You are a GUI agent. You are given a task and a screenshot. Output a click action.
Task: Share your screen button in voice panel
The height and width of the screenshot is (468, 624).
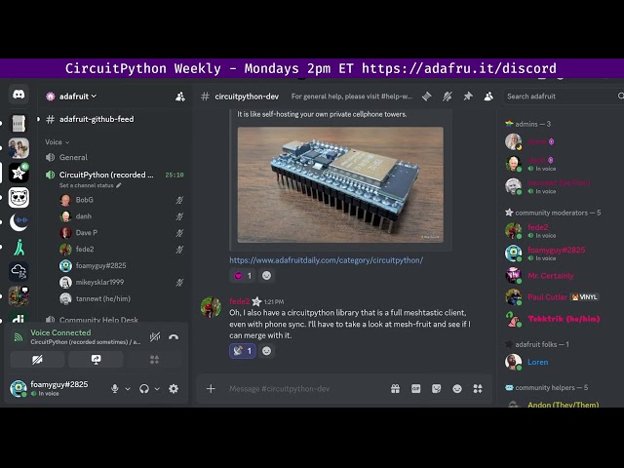point(96,360)
